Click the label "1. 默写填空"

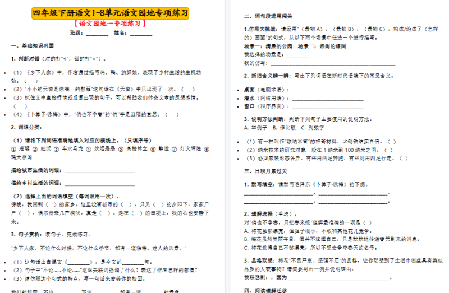(x=260, y=184)
